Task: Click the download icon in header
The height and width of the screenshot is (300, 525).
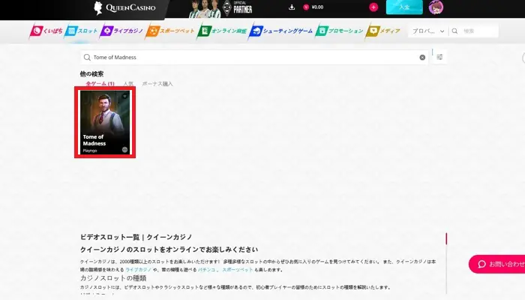Action: pos(291,7)
